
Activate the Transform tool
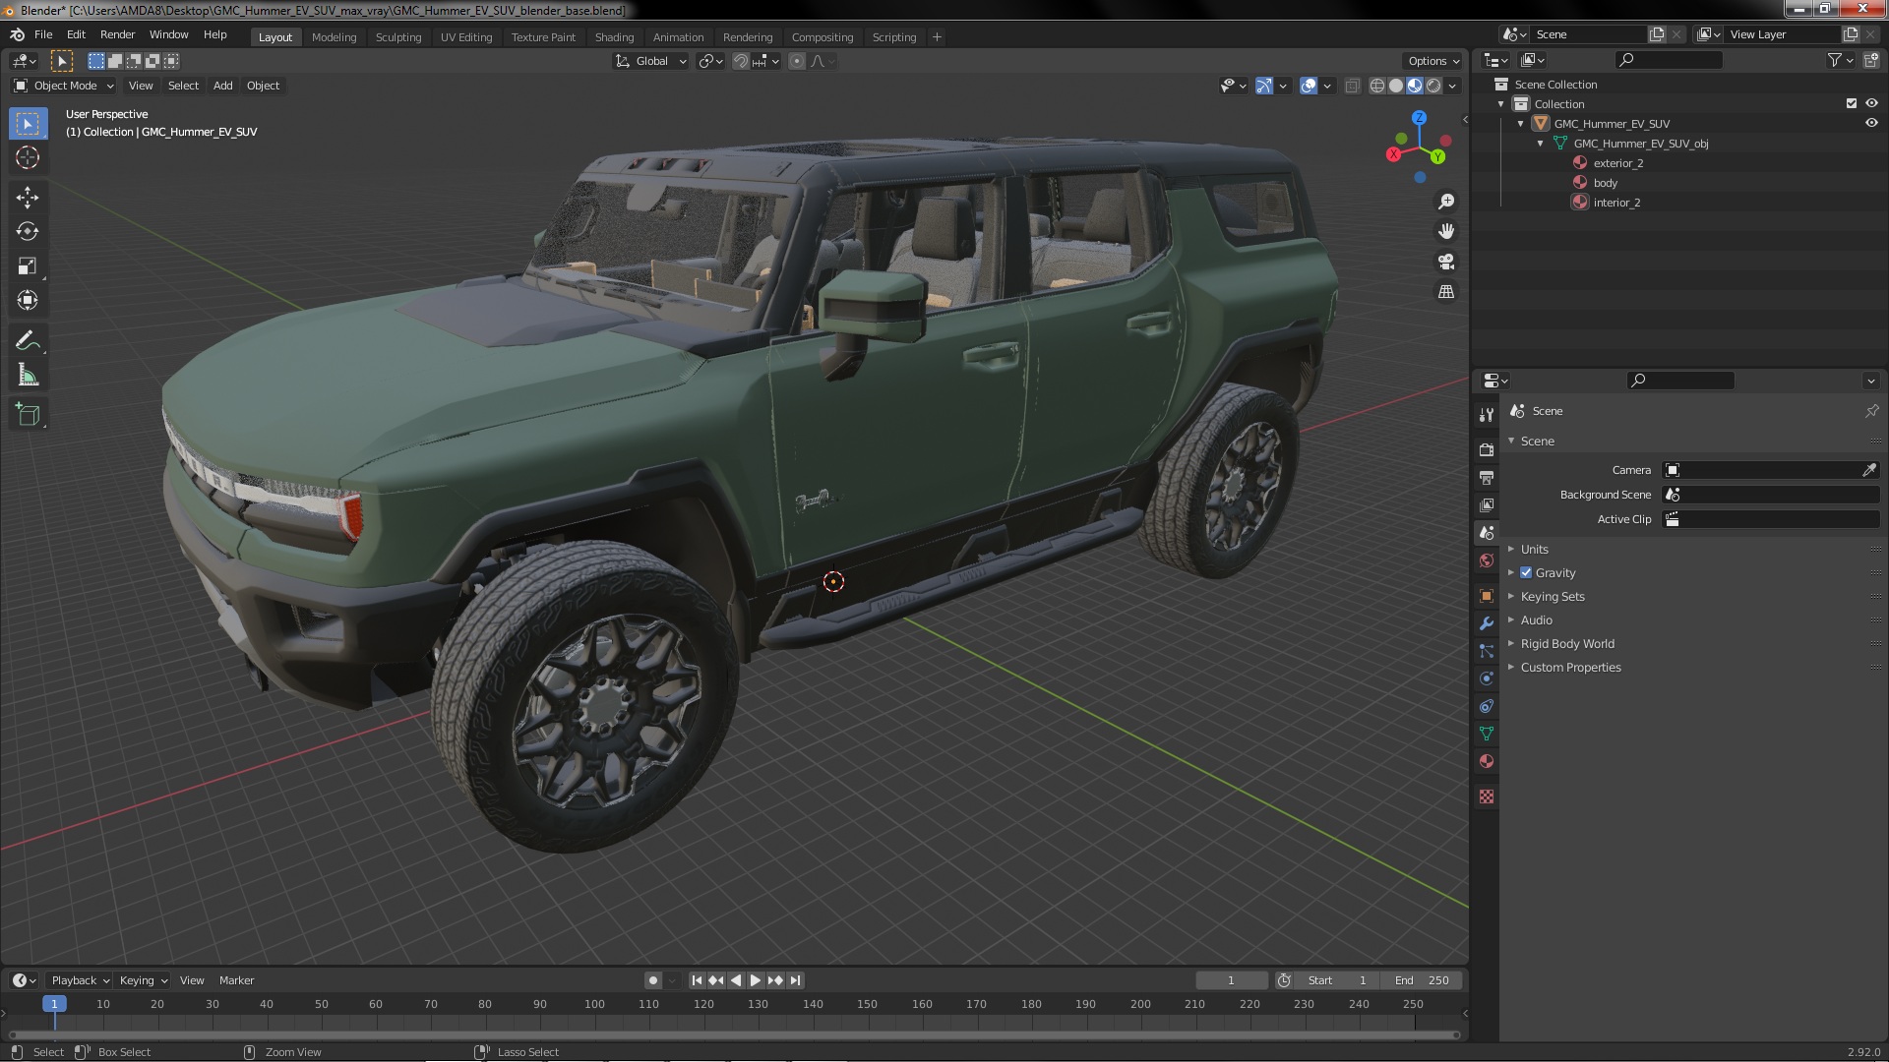coord(28,301)
